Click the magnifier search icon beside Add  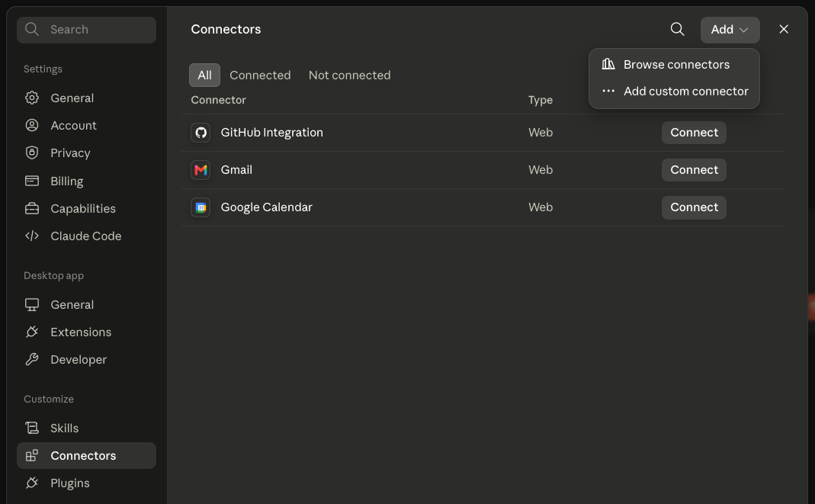(x=677, y=29)
